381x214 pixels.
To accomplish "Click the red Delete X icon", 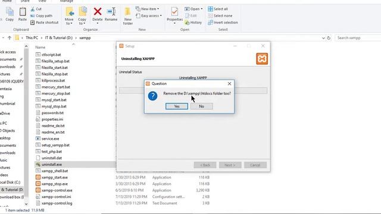I will click(x=98, y=11).
